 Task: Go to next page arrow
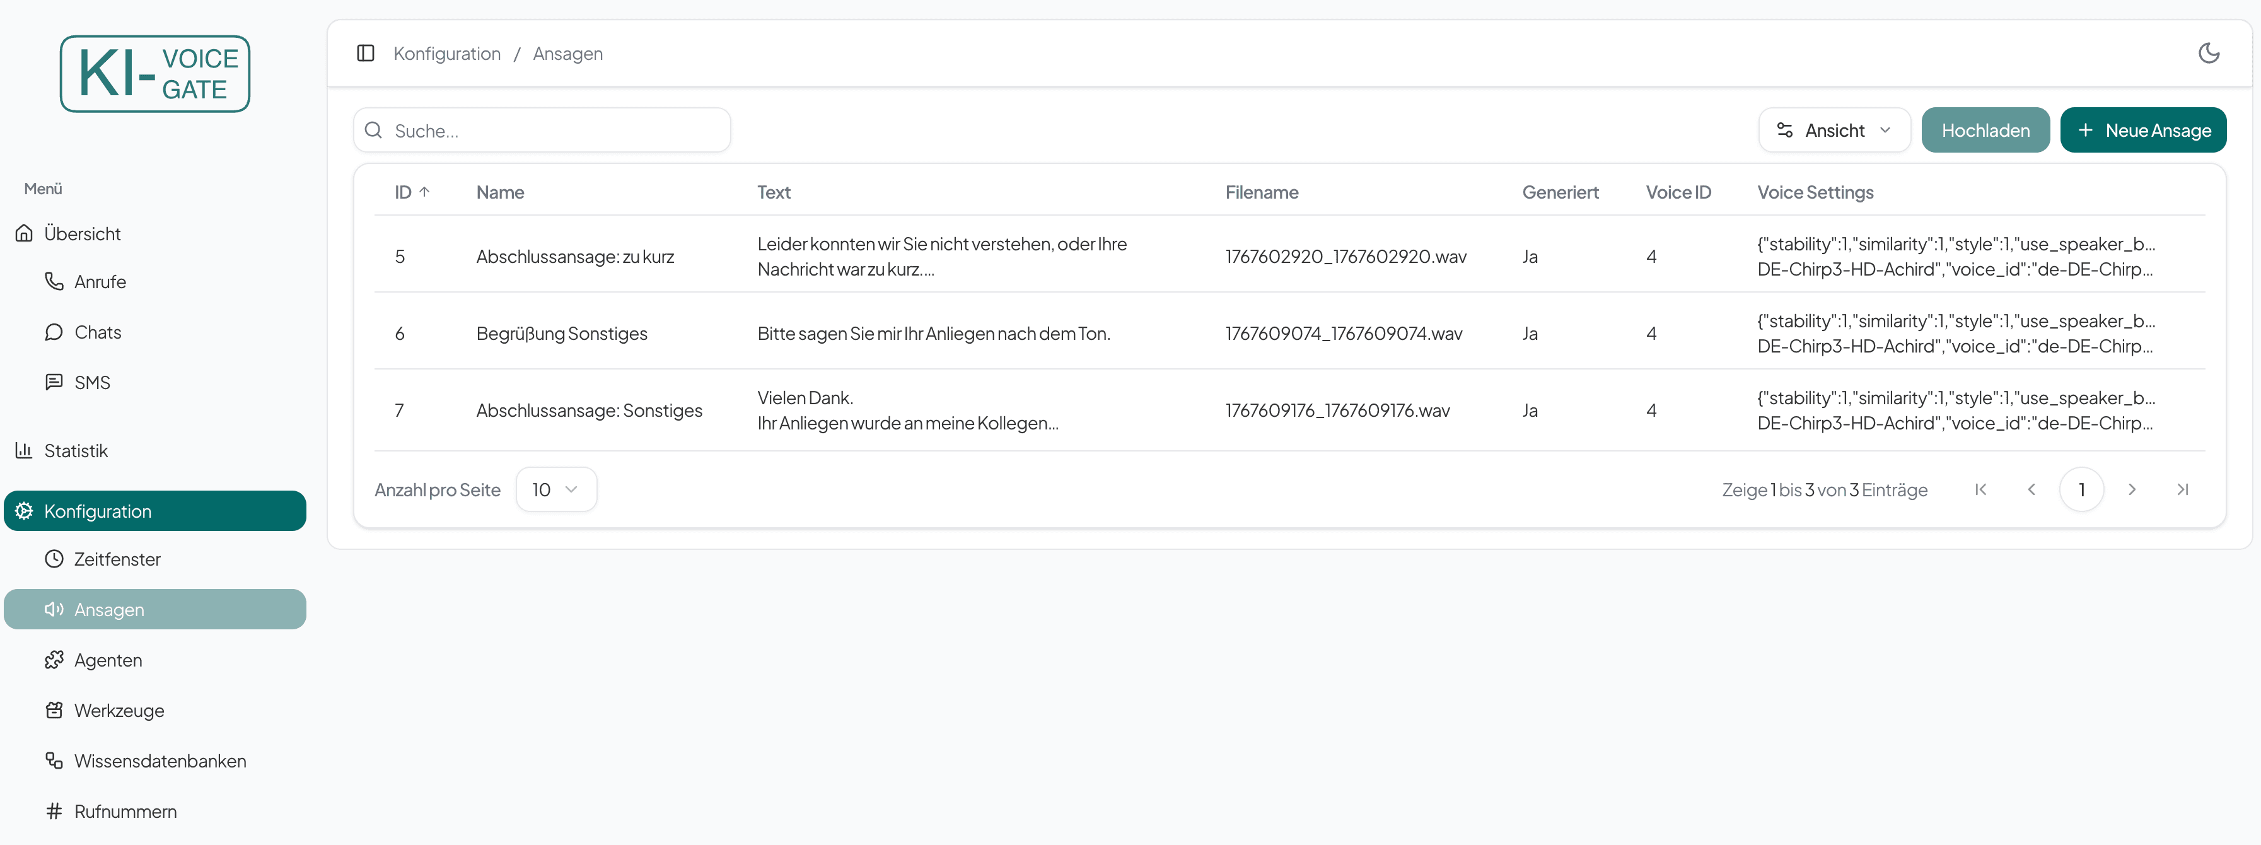[2132, 489]
